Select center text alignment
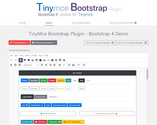The width and height of the screenshot is (157, 125). (46, 65)
